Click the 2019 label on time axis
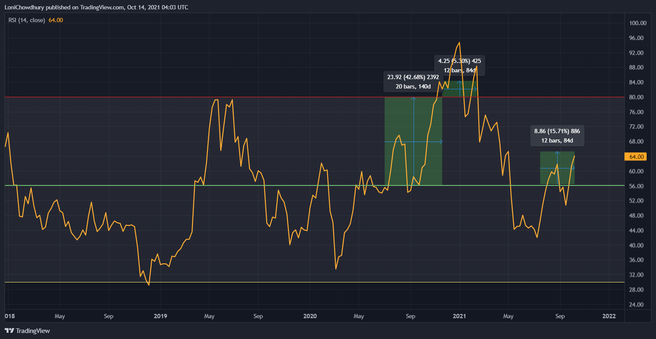Image resolution: width=656 pixels, height=339 pixels. click(160, 316)
